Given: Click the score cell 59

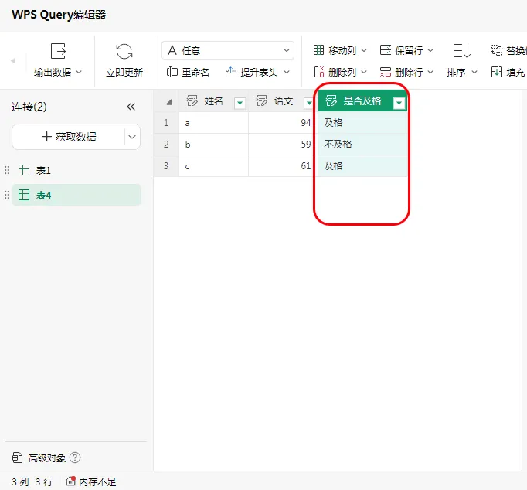Looking at the screenshot, I should tap(283, 145).
